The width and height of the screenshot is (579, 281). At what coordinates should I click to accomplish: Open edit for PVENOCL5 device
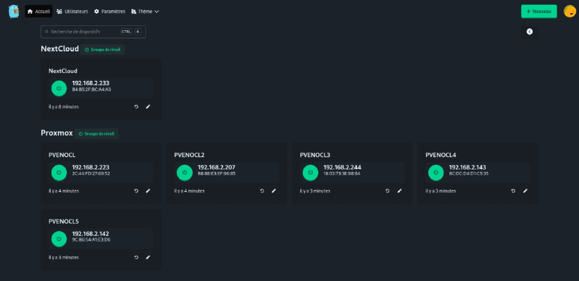tap(148, 257)
